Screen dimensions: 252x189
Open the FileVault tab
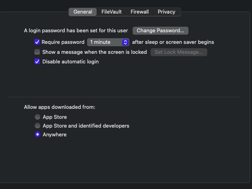pyautogui.click(x=111, y=12)
